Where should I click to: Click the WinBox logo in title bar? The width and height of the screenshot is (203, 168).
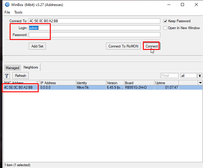(x=7, y=5)
